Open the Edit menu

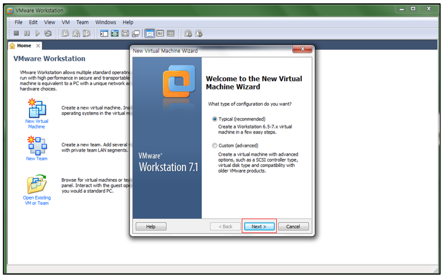click(33, 22)
